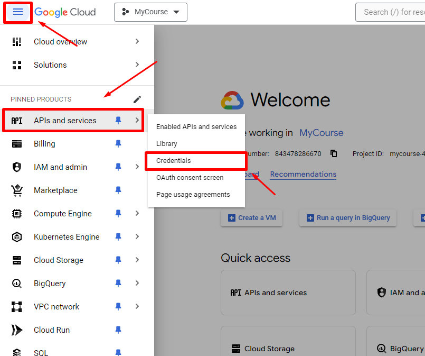Unpin Compute Engine
The height and width of the screenshot is (356, 425).
click(118, 213)
